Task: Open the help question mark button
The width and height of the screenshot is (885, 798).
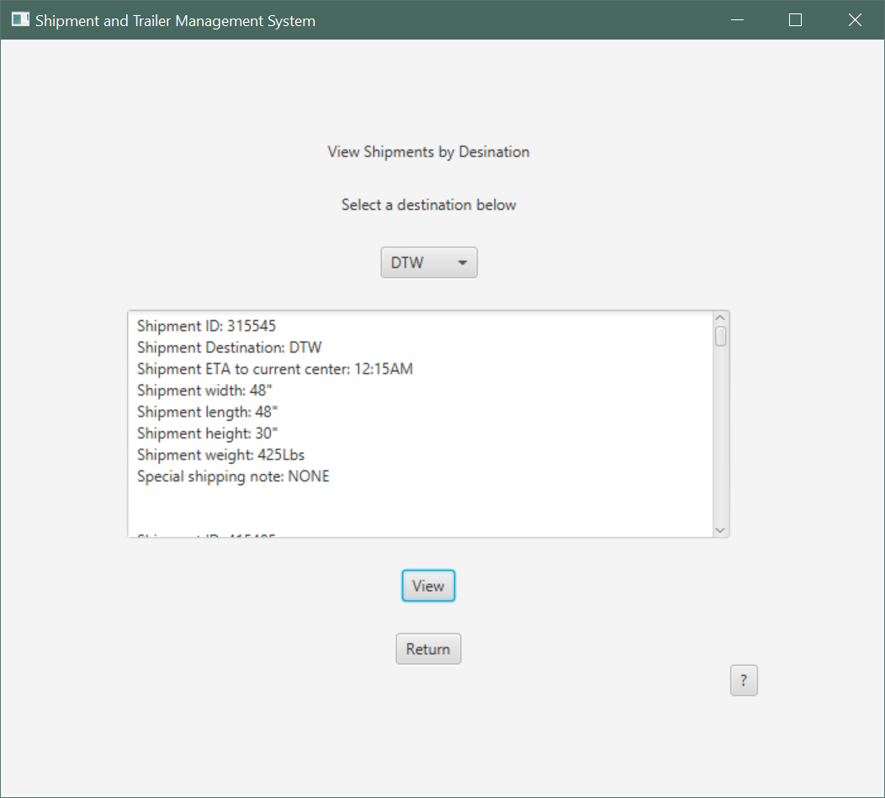Action: click(x=744, y=681)
